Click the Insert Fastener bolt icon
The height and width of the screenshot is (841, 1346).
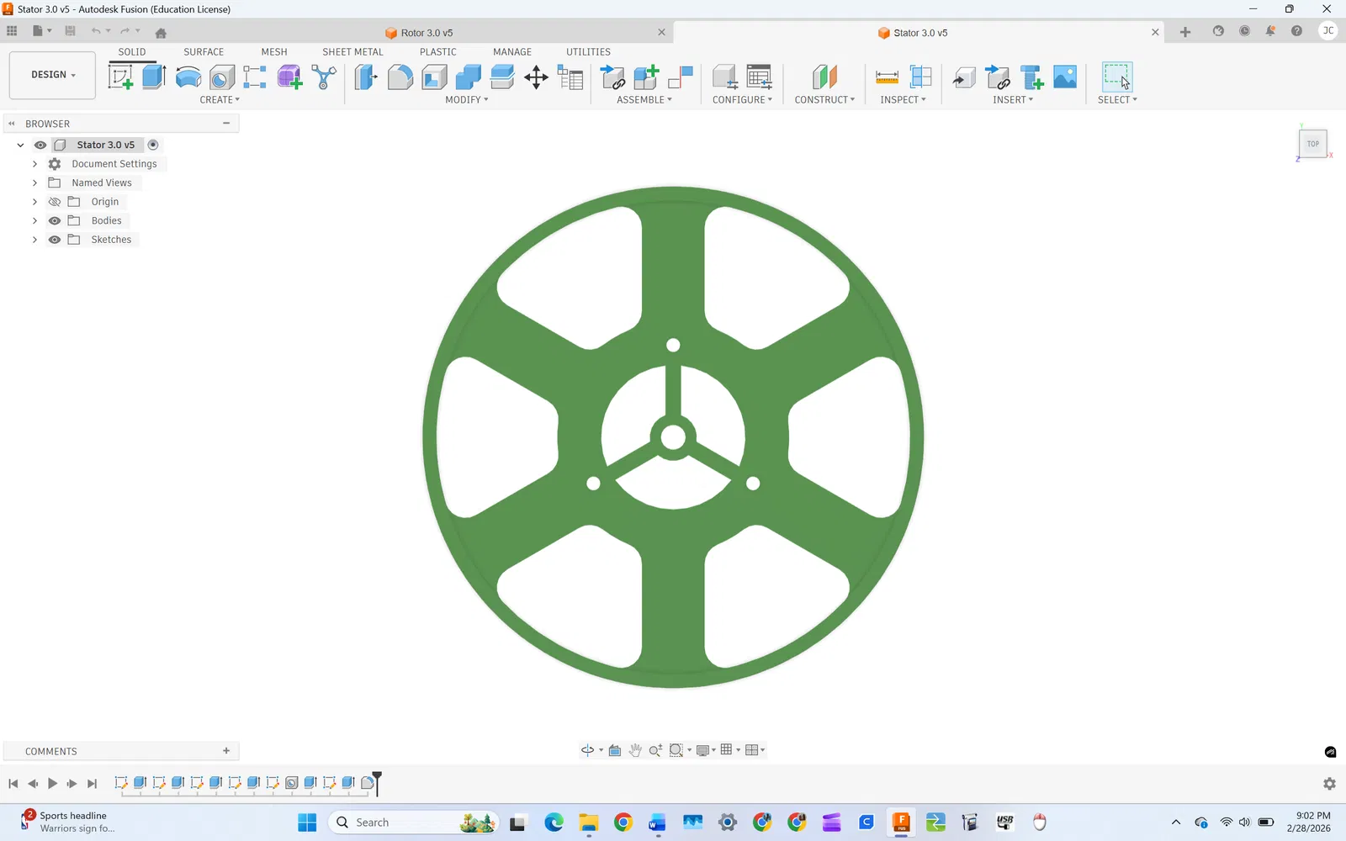point(1031,77)
